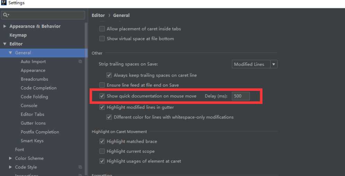The width and height of the screenshot is (345, 176).
Task: Click the left panel vertical scrollbar
Action: (x=86, y=99)
